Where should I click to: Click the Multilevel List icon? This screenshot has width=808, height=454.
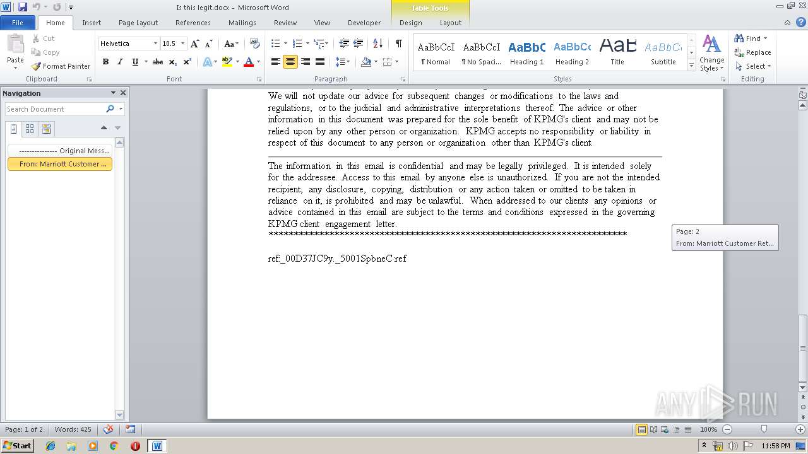(x=319, y=44)
